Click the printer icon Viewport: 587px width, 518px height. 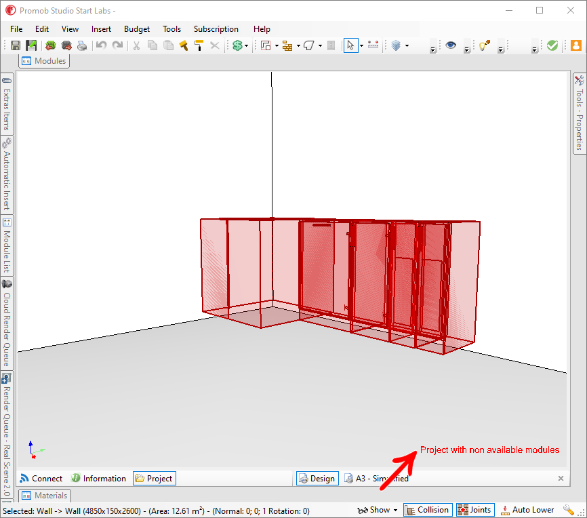[x=82, y=45]
